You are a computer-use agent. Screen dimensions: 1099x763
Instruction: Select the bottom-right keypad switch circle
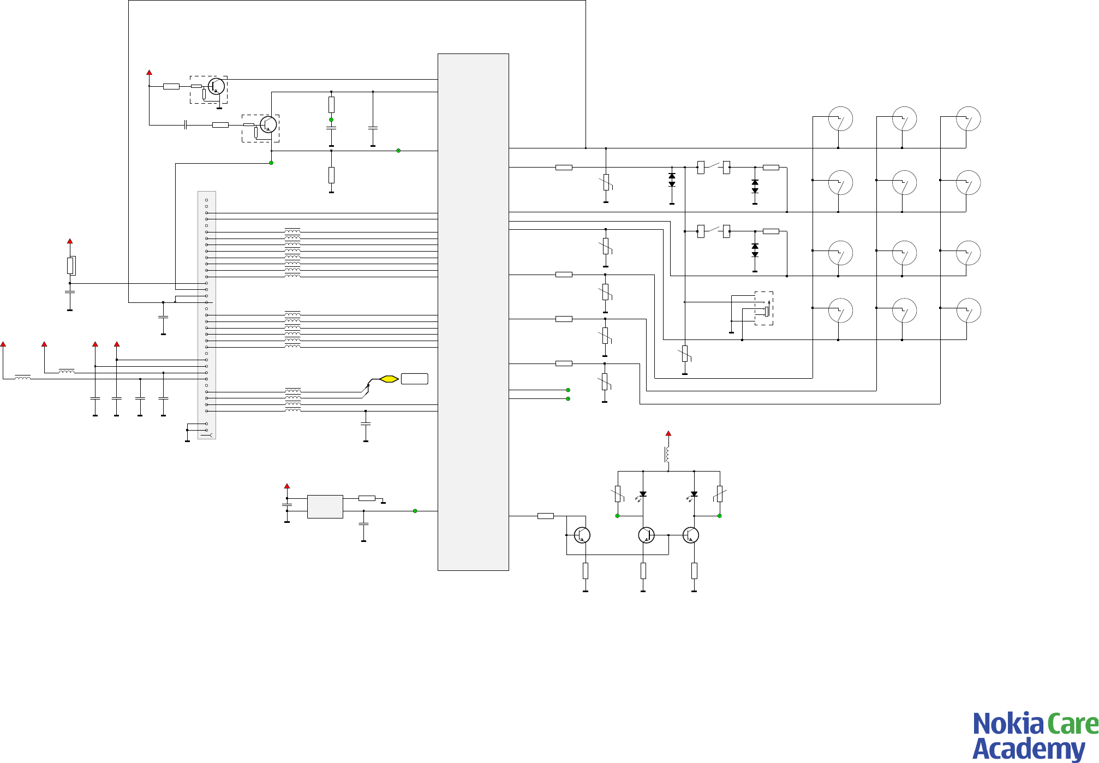pos(968,311)
